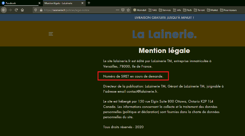
Task: Click the Mention légale heading
Action: pos(164,51)
